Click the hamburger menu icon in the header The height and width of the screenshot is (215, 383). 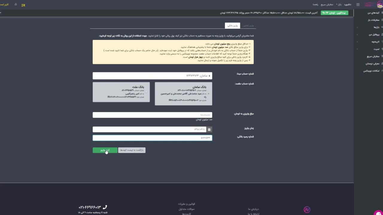pyautogui.click(x=358, y=4)
